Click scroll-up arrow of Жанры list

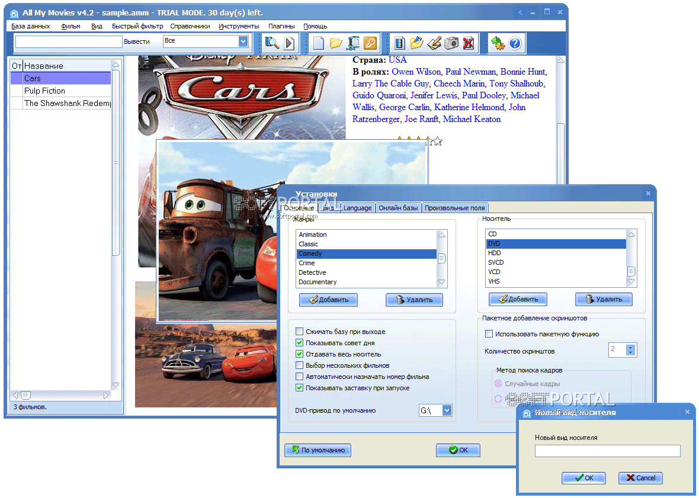(x=441, y=235)
